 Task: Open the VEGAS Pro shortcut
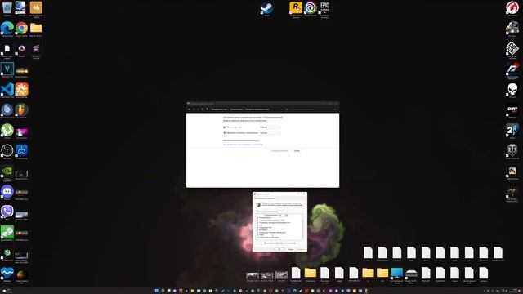click(x=7, y=69)
